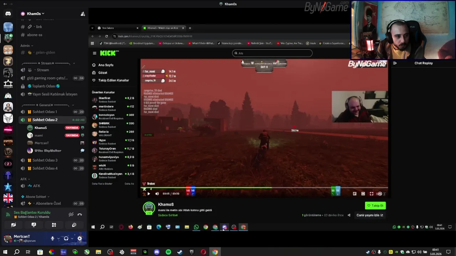Open Discord user settings gear
Image resolution: width=456 pixels, height=256 pixels.
tap(80, 239)
